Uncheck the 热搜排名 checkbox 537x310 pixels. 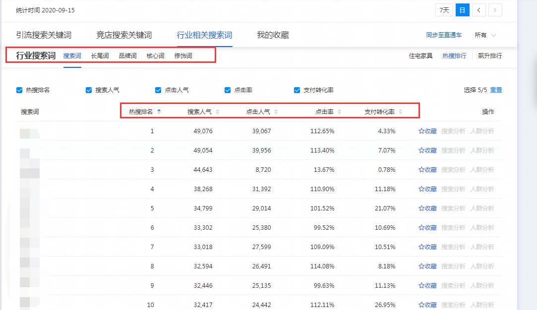click(19, 90)
